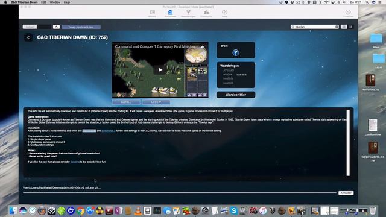Image resolution: width=386 pixels, height=217 pixels.
Task: Switch to list view layout
Action: (344, 27)
